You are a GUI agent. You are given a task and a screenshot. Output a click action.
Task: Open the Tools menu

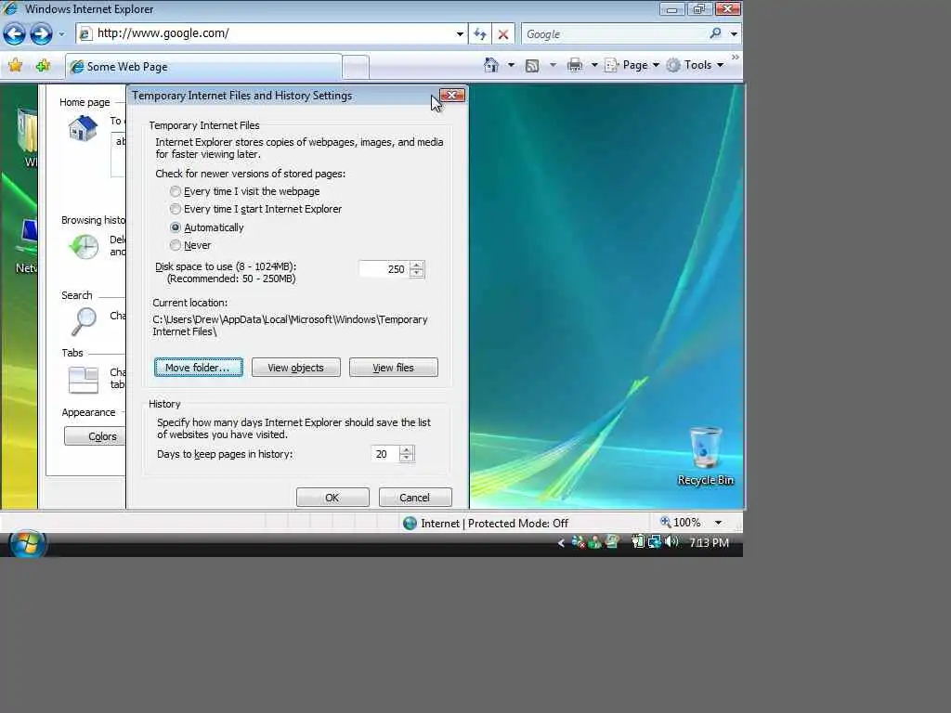click(695, 65)
